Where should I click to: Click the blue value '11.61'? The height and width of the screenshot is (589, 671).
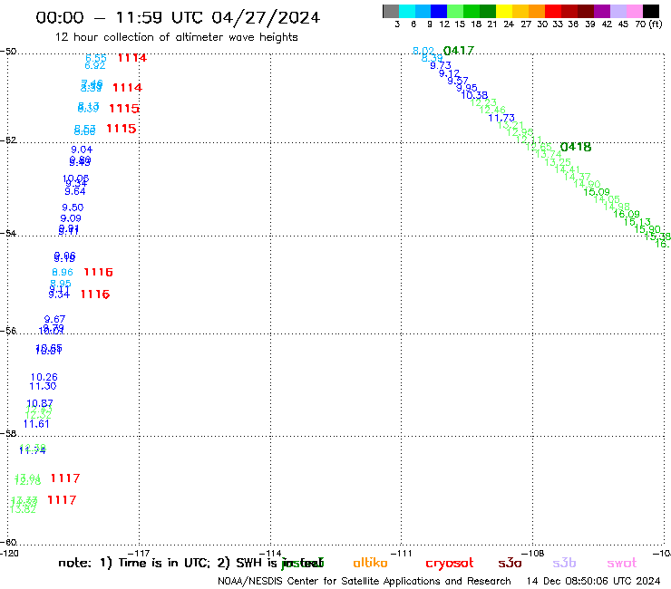coord(36,424)
